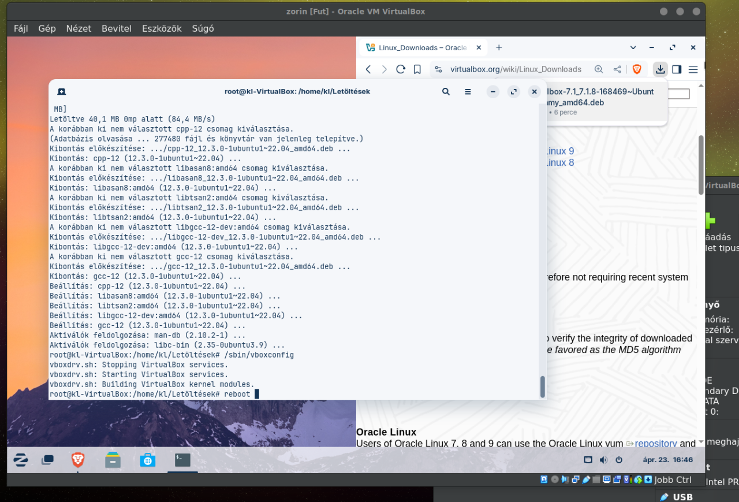Close the Linux_Downloads browser tab

[x=479, y=47]
